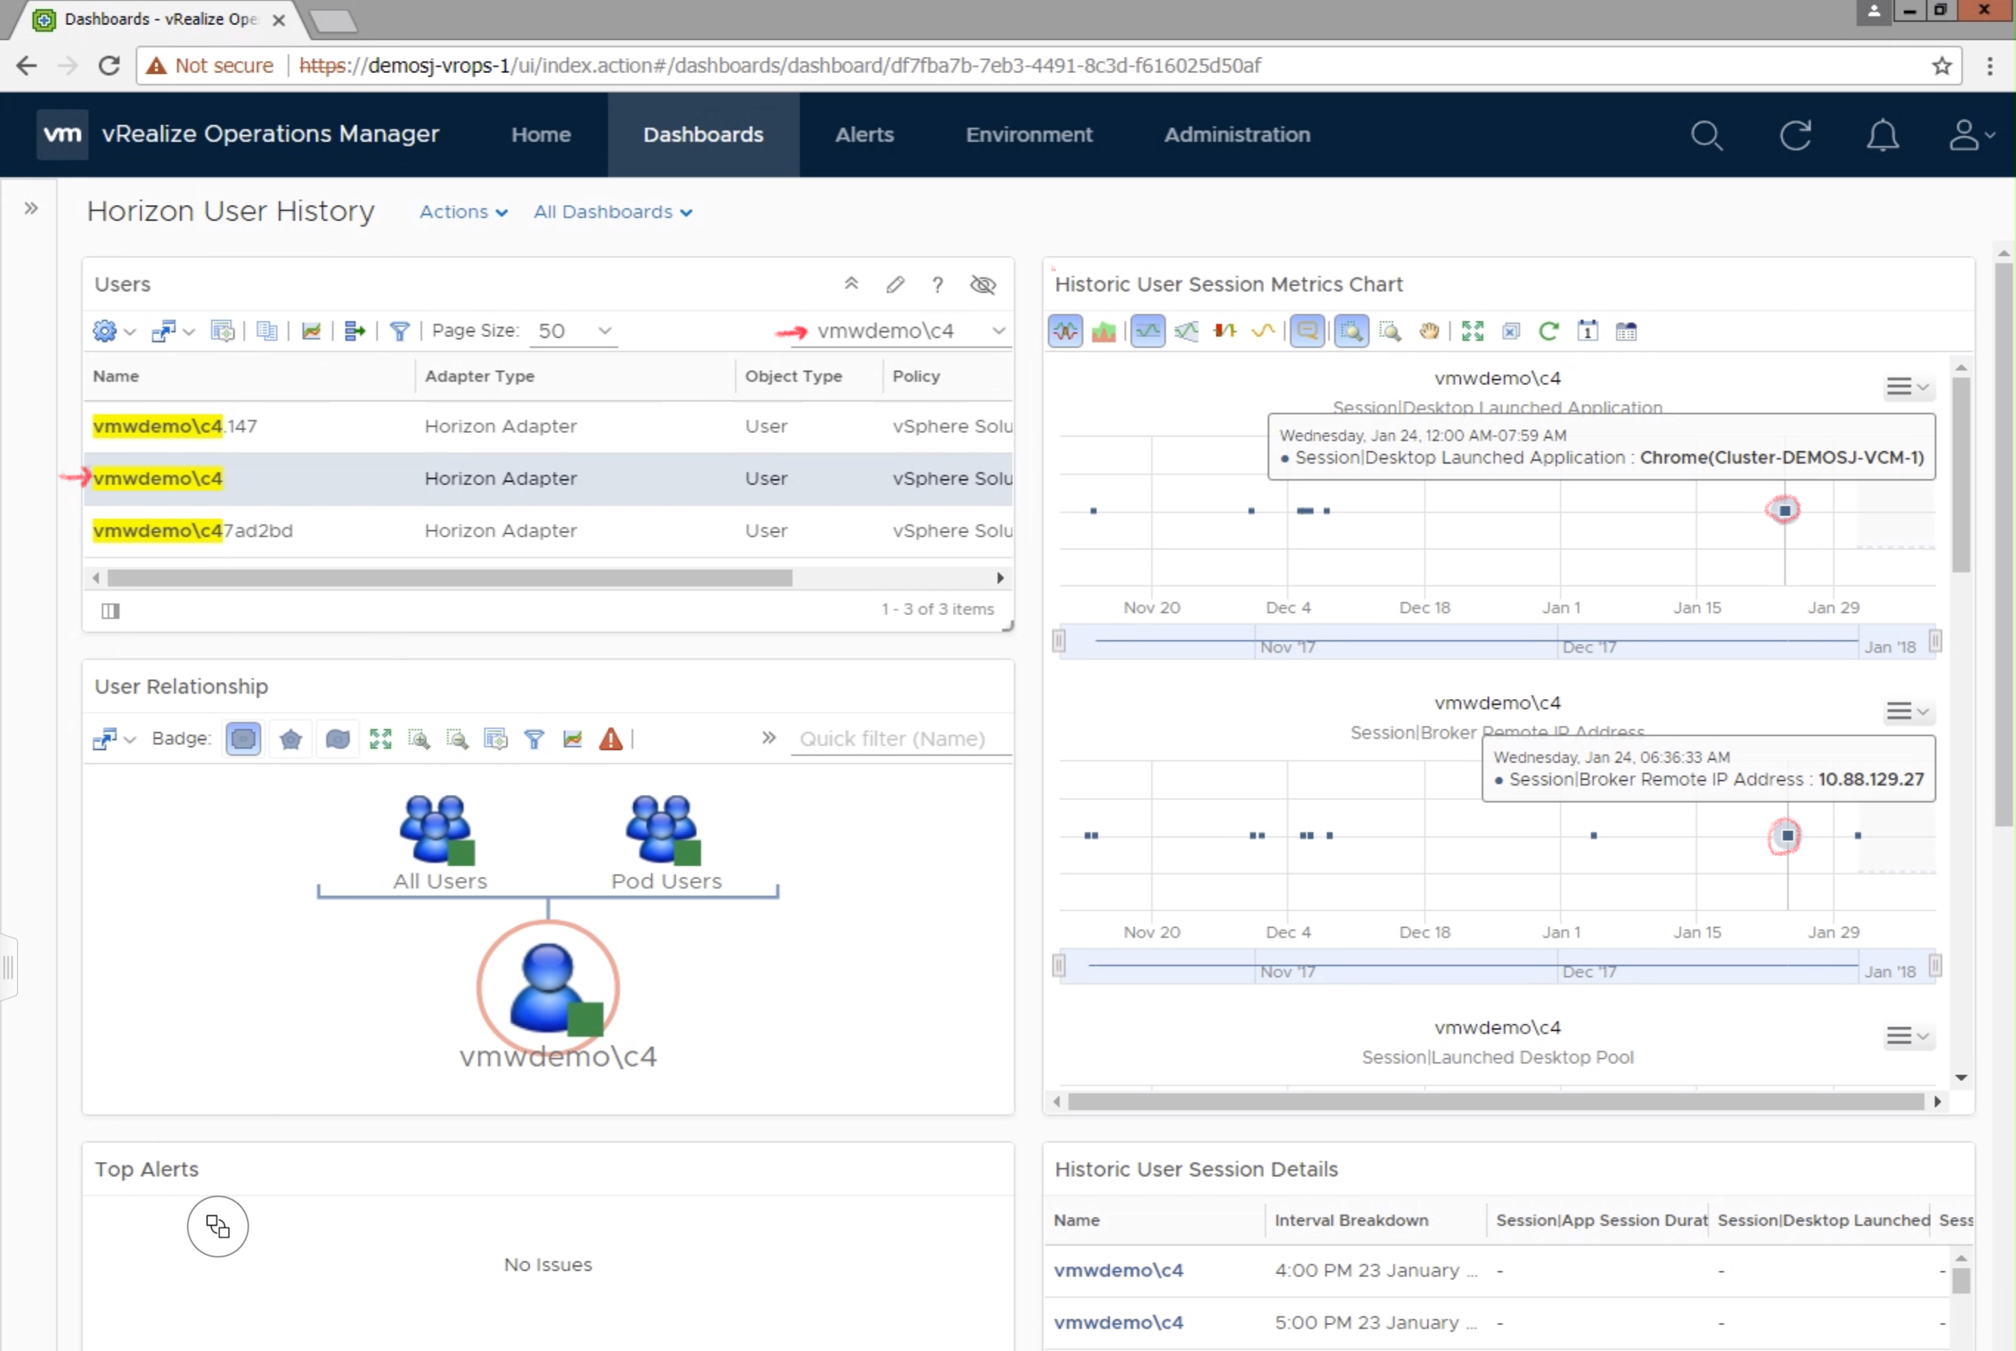Click the refresh icon in top navbar

(x=1795, y=136)
